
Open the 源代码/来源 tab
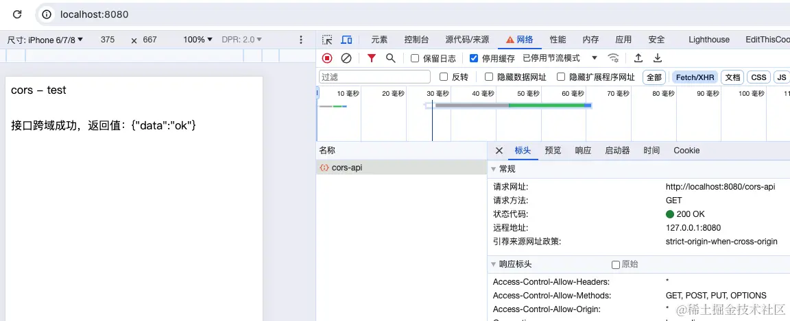point(467,40)
